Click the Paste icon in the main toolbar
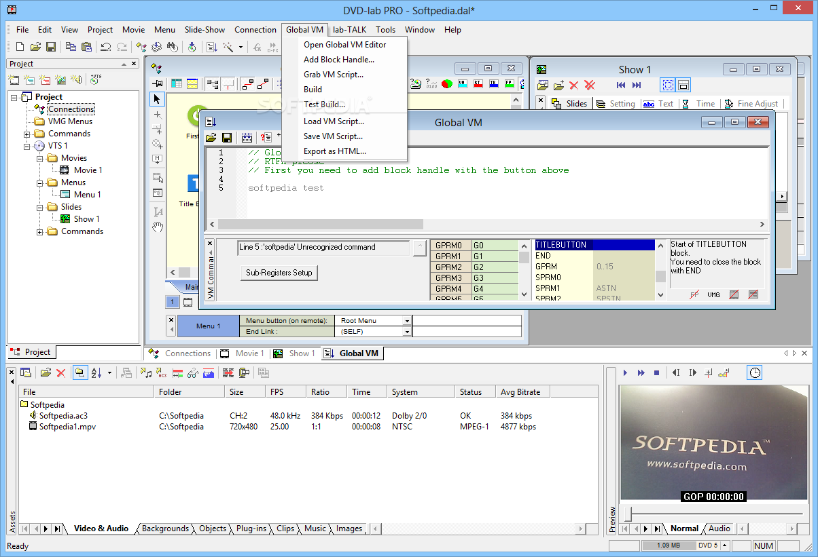The width and height of the screenshot is (818, 557). tap(86, 47)
